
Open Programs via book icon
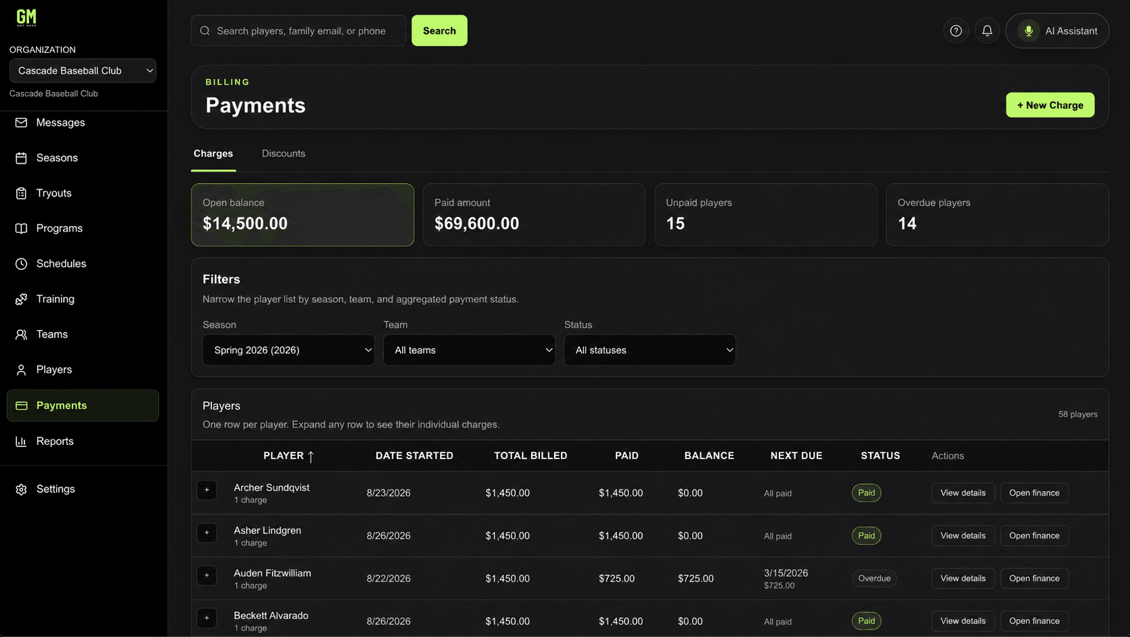coord(22,228)
